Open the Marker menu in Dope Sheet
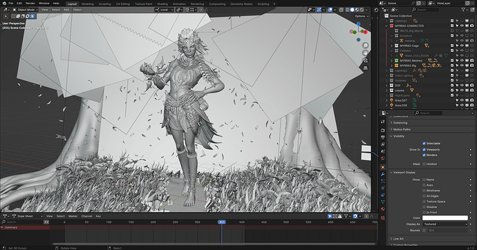This screenshot has width=477, height=250. point(73,216)
